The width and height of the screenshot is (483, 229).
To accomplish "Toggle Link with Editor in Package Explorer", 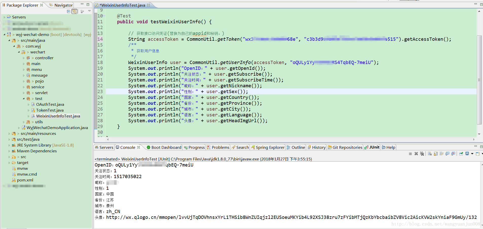I will (x=75, y=11).
